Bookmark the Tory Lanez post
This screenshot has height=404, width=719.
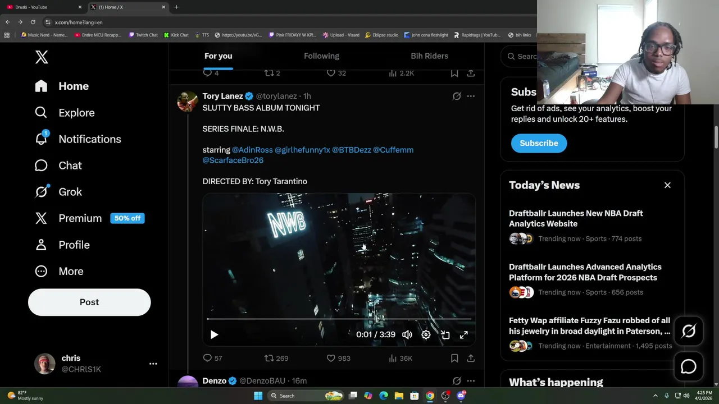[454, 358]
